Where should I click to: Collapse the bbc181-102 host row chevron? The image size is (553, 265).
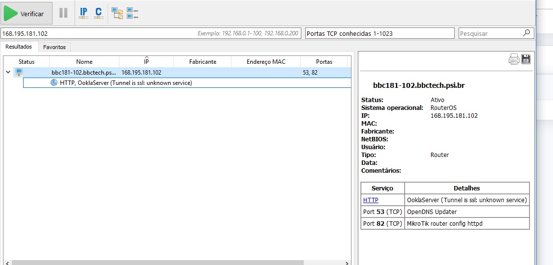pos(8,72)
